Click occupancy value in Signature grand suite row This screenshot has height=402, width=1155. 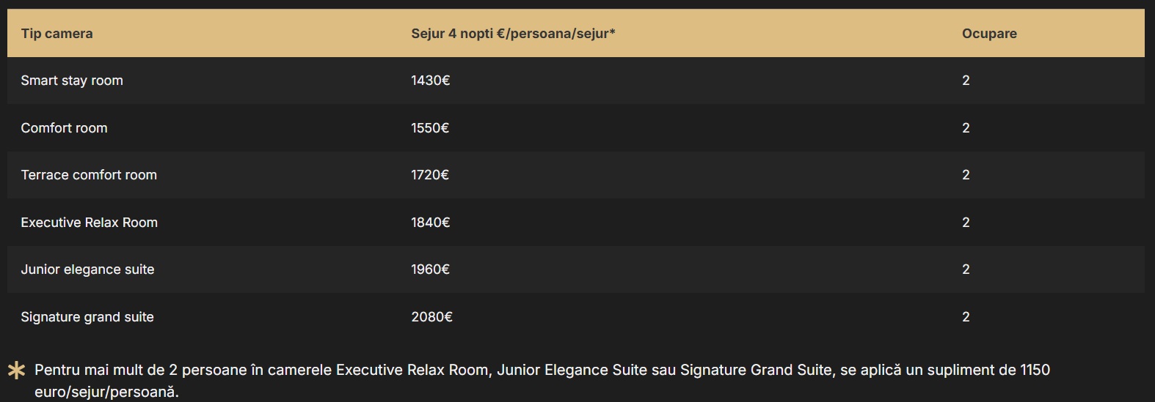(966, 317)
